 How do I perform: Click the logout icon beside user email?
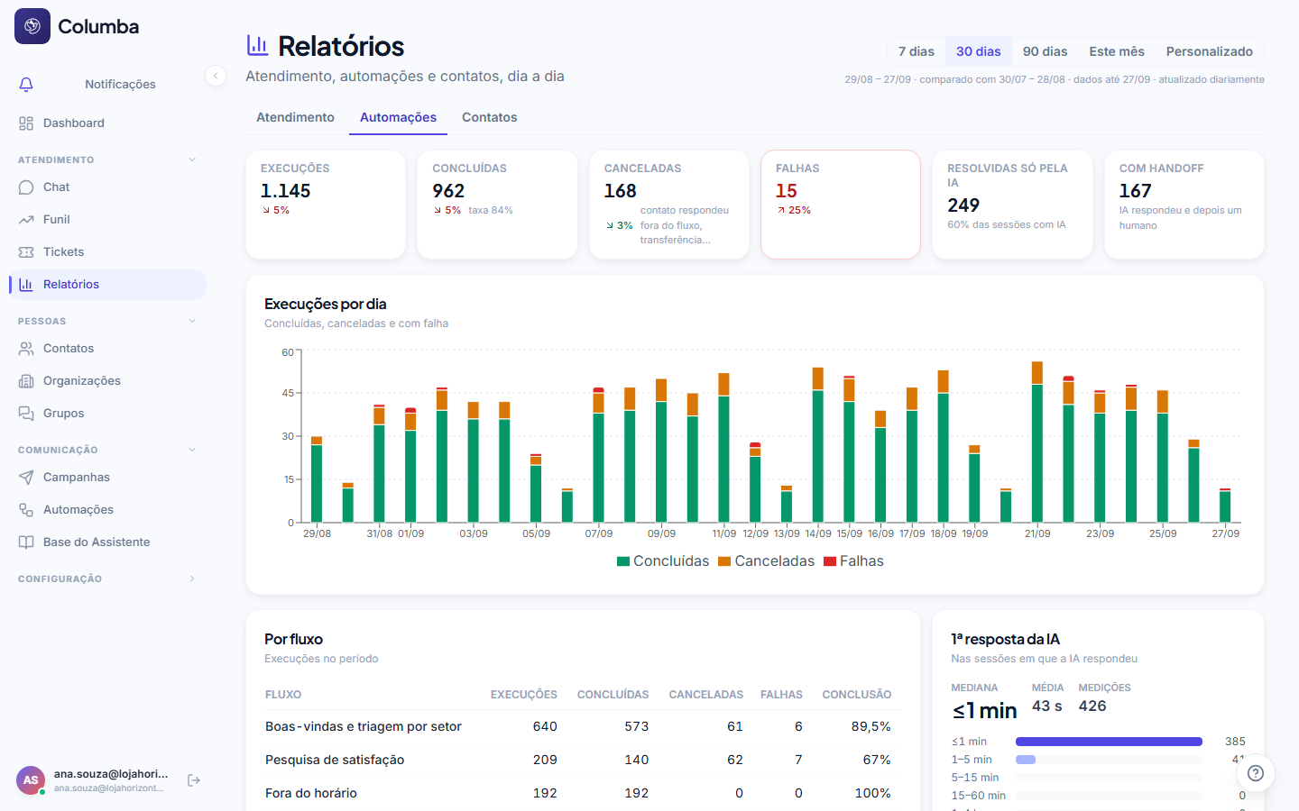[x=194, y=780]
